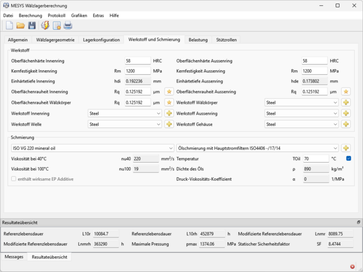Switch to the Wälzlagergeometrie tab
Viewport: 363px width, 272px height.
[55, 40]
